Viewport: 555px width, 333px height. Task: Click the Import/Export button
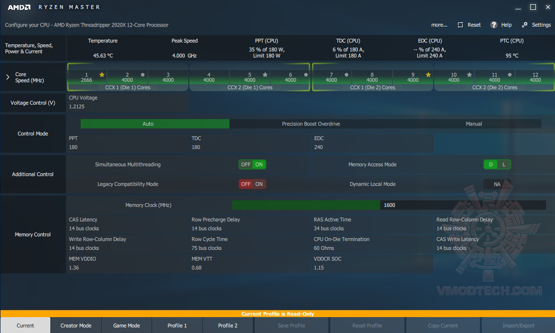pos(519,325)
